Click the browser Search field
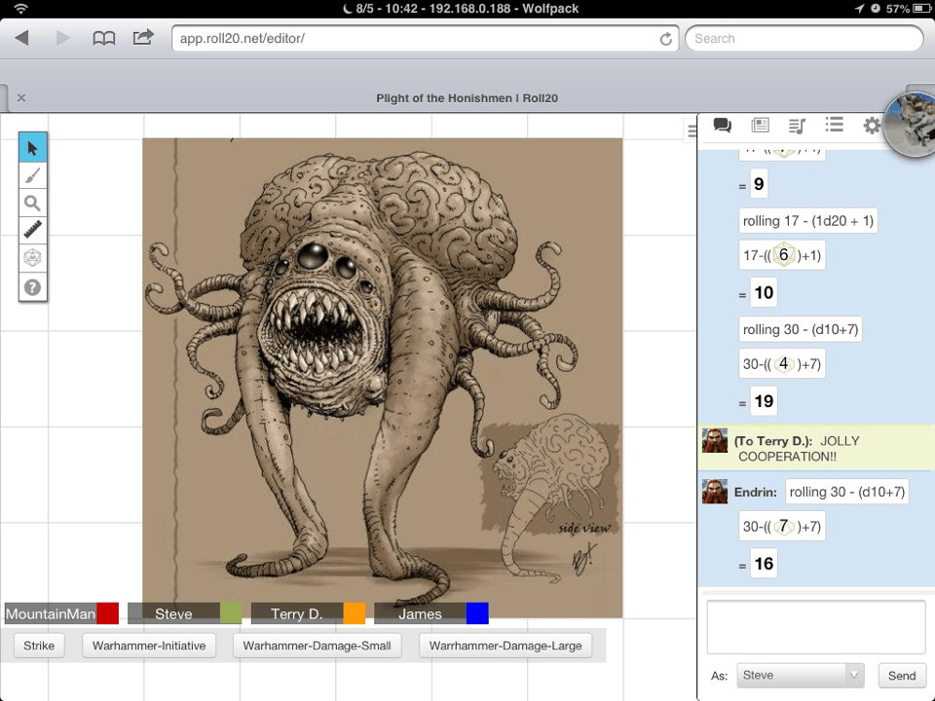 click(804, 38)
